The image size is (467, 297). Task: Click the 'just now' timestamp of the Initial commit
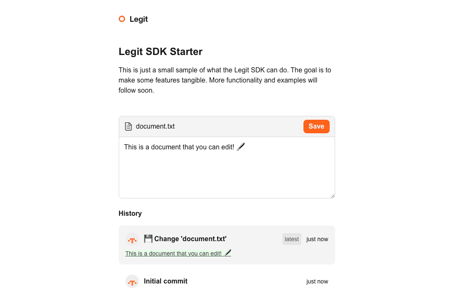coord(317,281)
